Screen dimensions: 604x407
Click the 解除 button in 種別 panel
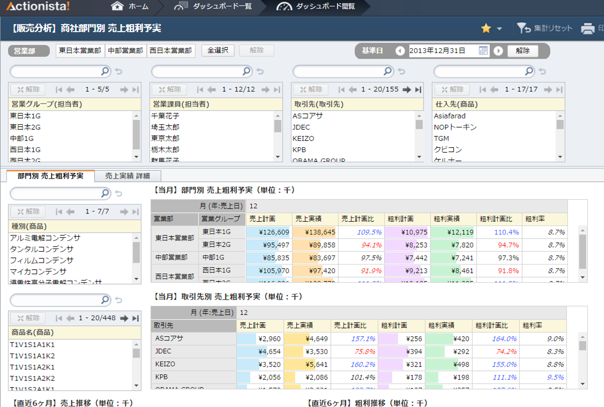[x=28, y=211]
